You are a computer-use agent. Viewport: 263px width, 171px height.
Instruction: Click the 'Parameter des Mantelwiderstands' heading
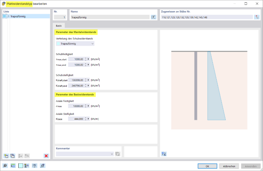[x=76, y=32]
